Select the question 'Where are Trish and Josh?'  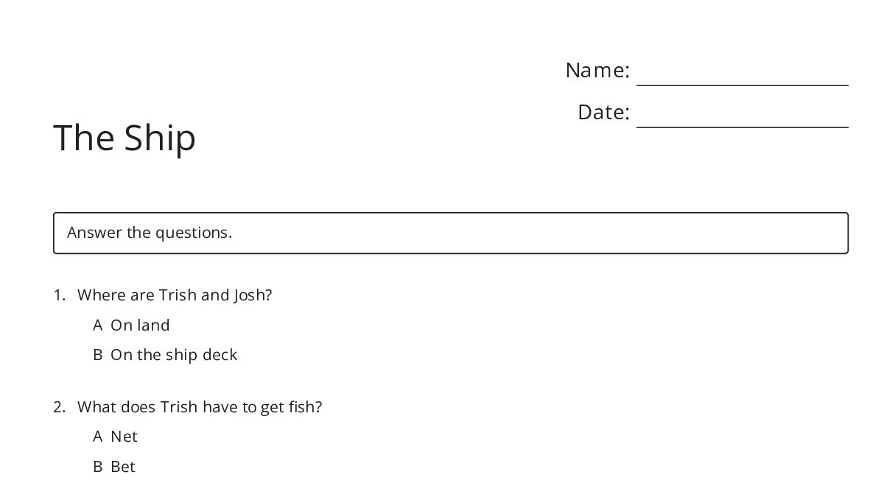[x=175, y=295]
